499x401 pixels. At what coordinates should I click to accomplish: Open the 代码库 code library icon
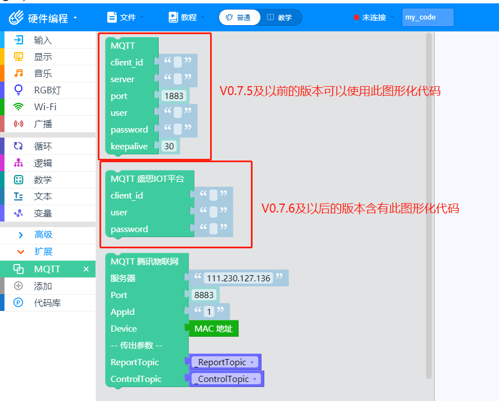coord(18,303)
